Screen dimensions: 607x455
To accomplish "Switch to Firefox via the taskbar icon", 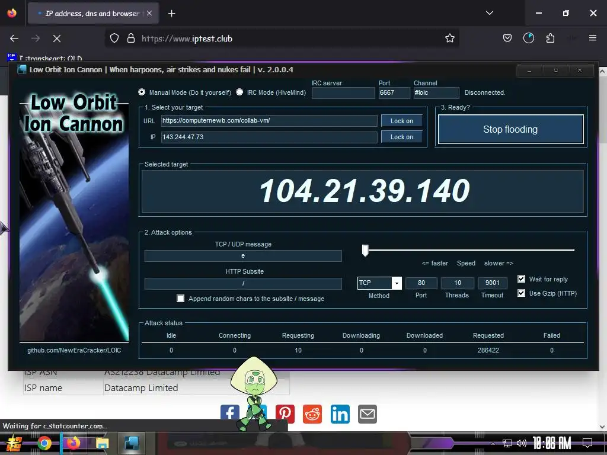I will 73,443.
